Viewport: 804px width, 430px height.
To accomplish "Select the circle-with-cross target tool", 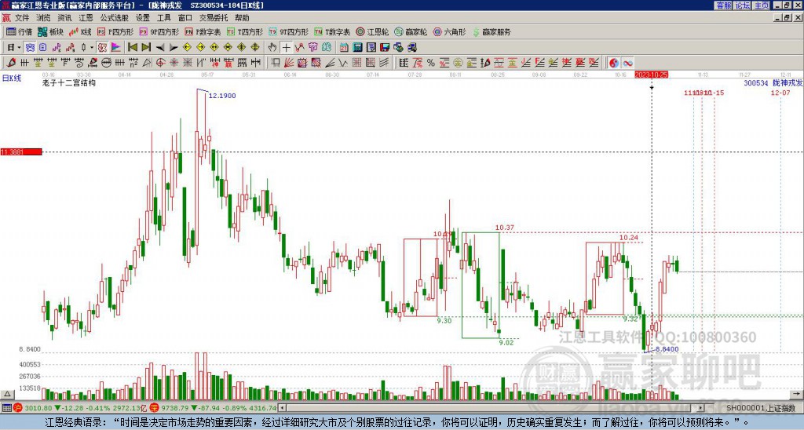I will (160, 63).
